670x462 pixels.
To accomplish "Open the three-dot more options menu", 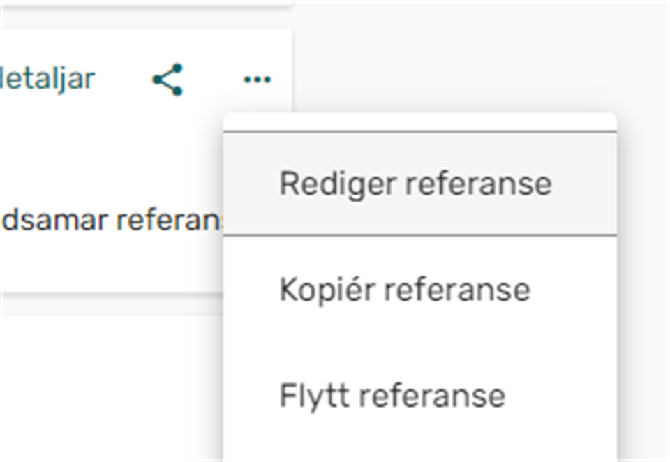I will point(257,80).
